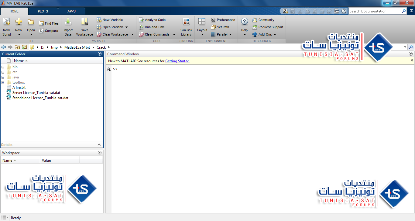Click the tmp folder in the path

pos(54,47)
